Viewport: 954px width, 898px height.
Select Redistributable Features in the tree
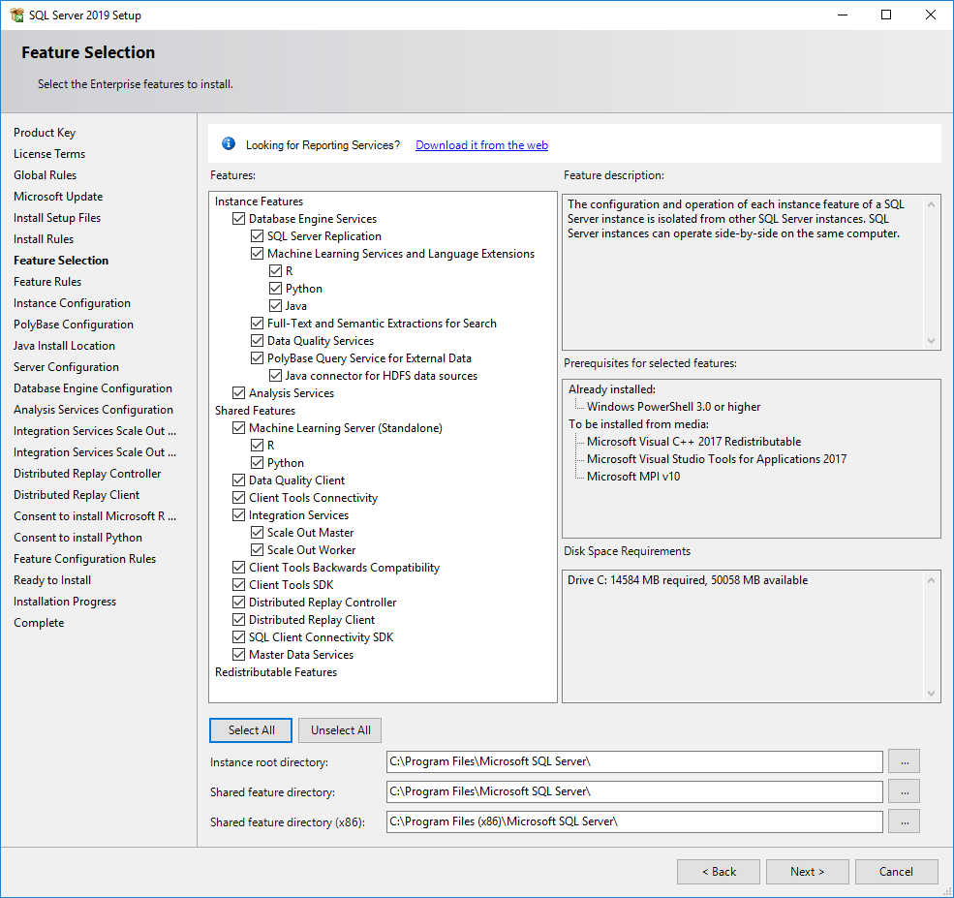(x=276, y=672)
